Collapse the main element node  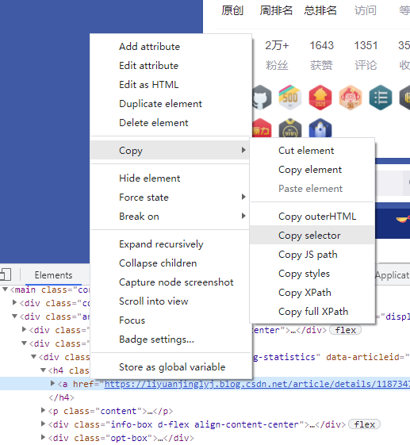point(5,290)
